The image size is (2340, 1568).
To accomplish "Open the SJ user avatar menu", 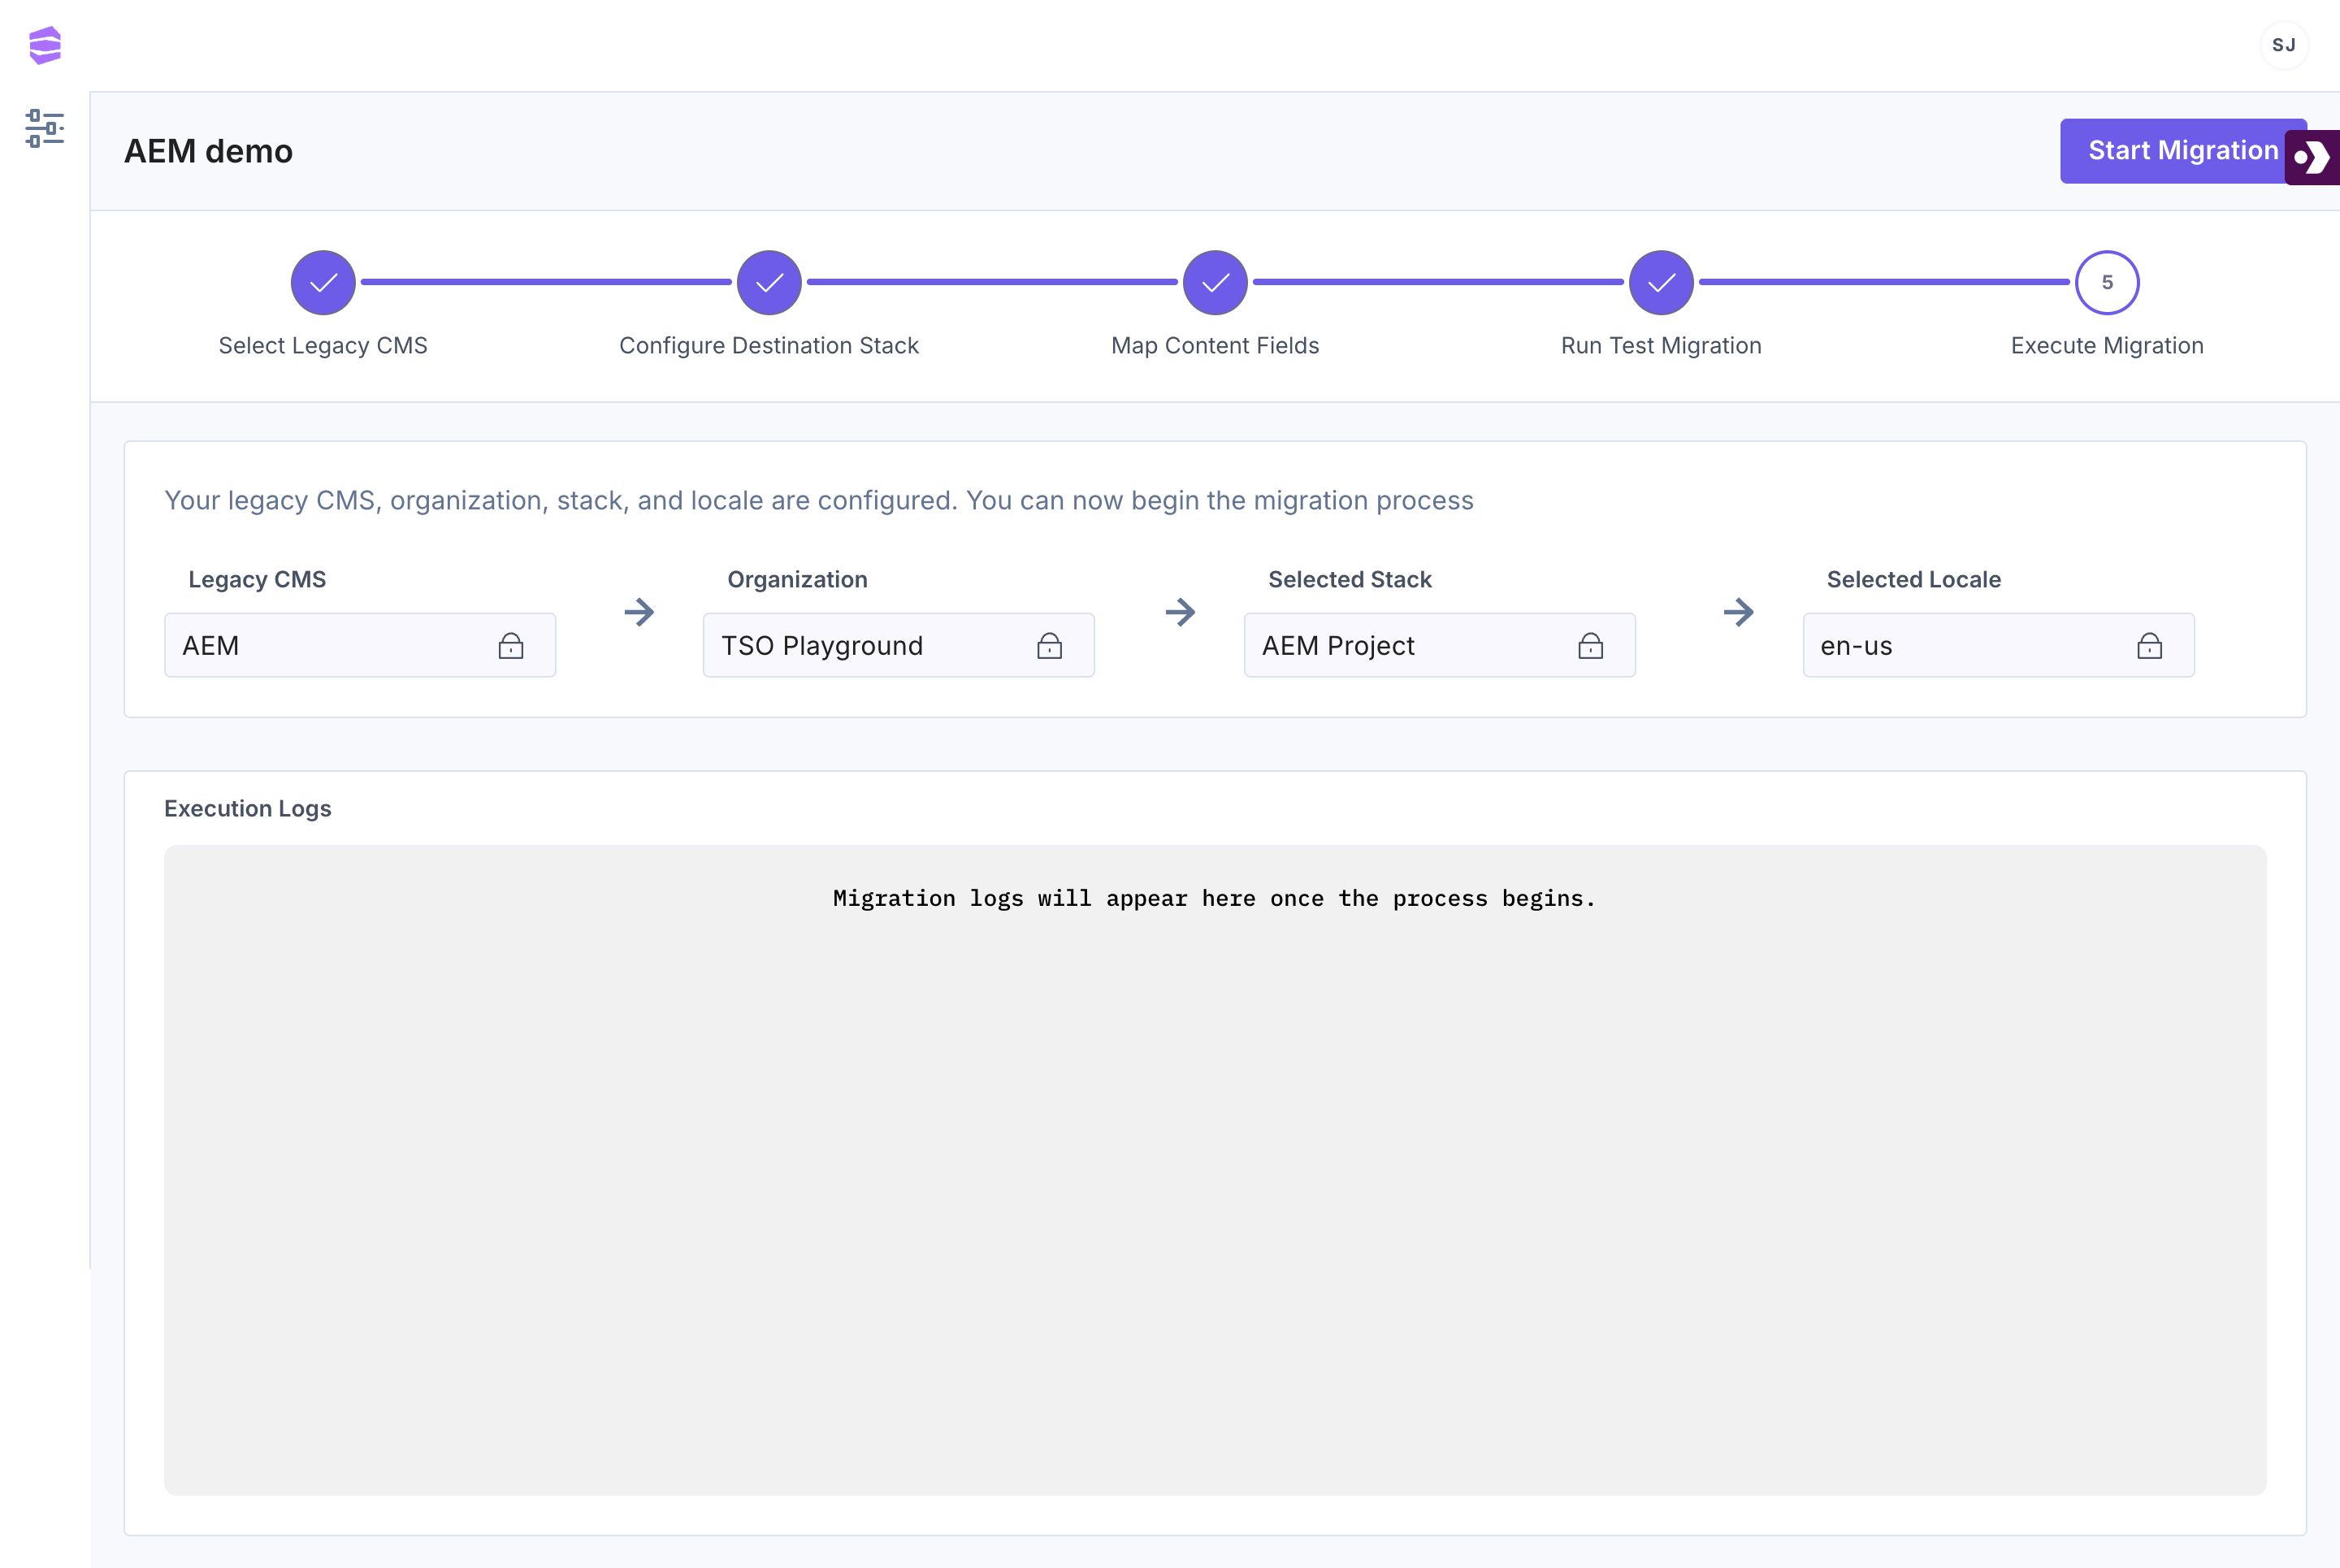I will click(2283, 45).
